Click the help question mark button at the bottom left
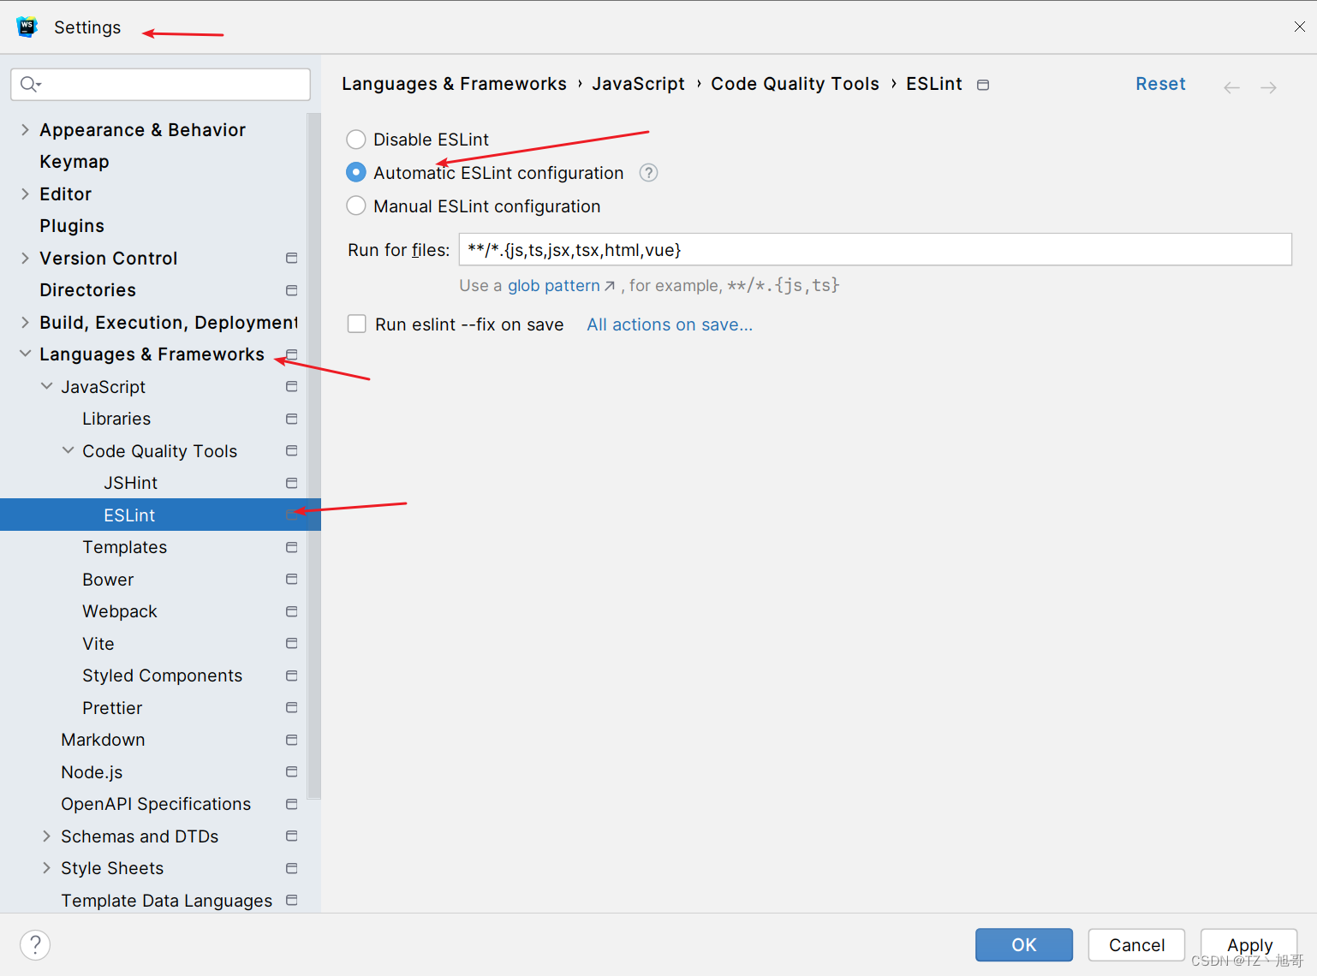 (x=35, y=945)
